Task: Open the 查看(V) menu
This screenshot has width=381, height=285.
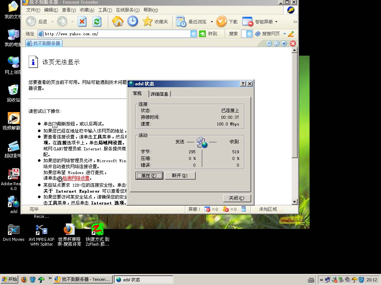Action: click(x=69, y=10)
